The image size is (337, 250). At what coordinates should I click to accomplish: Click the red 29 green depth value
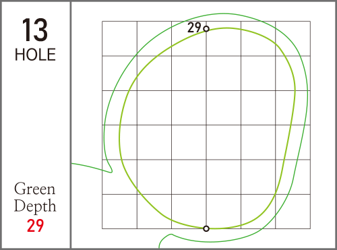35,226
